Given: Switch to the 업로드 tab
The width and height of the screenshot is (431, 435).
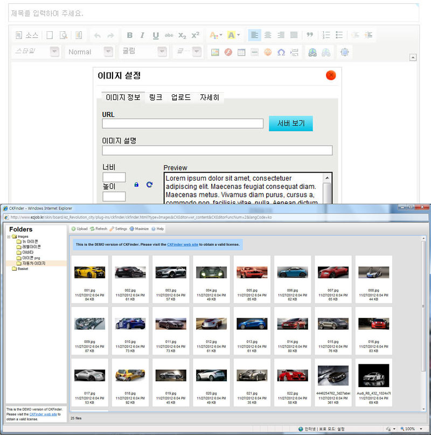Looking at the screenshot, I should pos(180,98).
